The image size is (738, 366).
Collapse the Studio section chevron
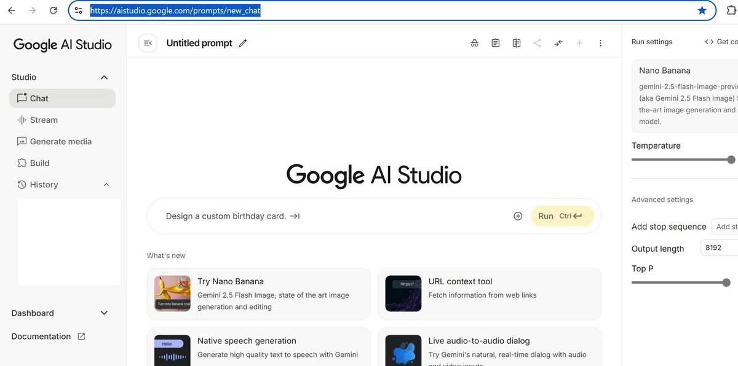coord(104,77)
